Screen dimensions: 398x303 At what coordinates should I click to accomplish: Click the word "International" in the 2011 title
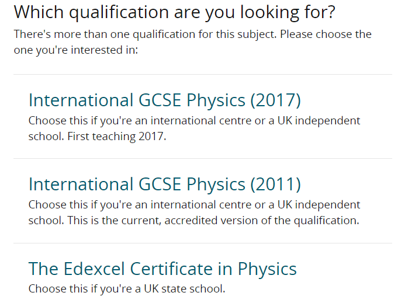[81, 184]
